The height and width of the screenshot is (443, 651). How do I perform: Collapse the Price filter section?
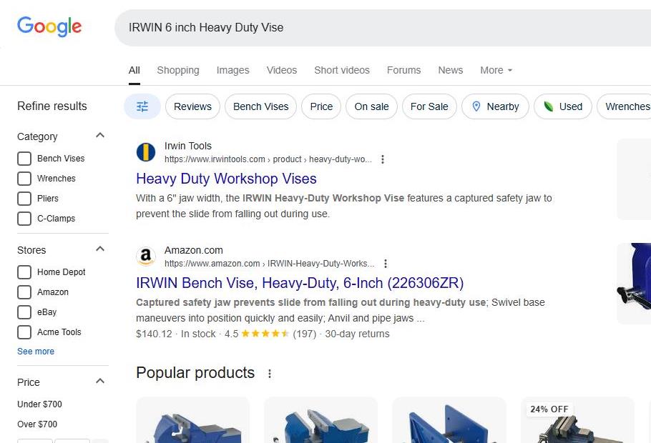point(100,381)
